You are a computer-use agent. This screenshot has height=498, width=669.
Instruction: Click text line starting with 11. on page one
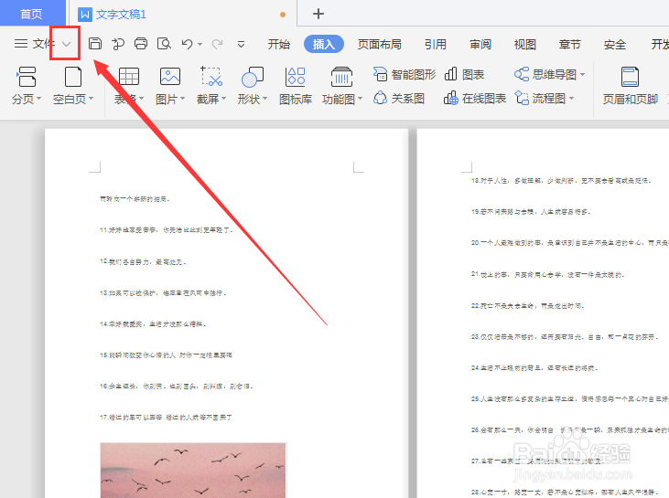click(167, 230)
